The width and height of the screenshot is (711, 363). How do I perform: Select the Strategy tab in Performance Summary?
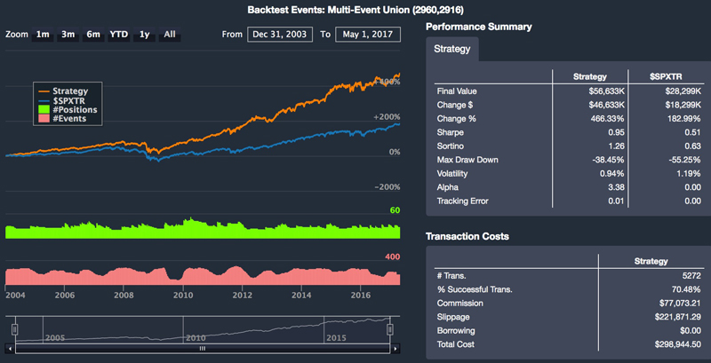click(x=452, y=49)
